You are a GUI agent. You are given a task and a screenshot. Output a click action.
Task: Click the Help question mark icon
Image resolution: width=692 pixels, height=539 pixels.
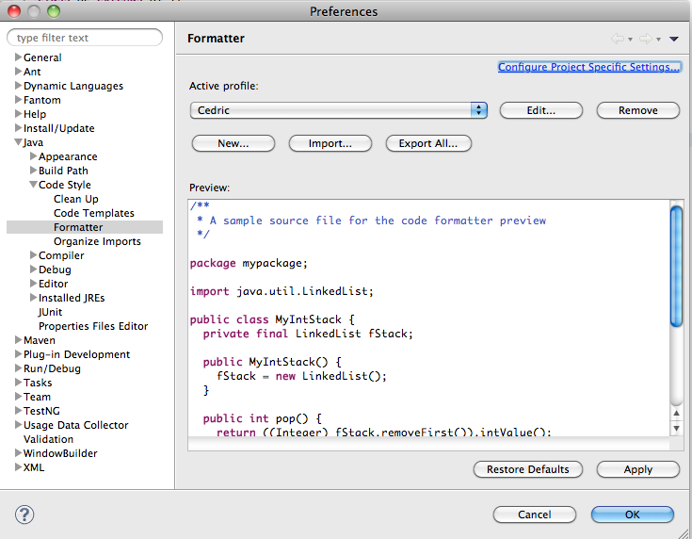click(x=25, y=514)
